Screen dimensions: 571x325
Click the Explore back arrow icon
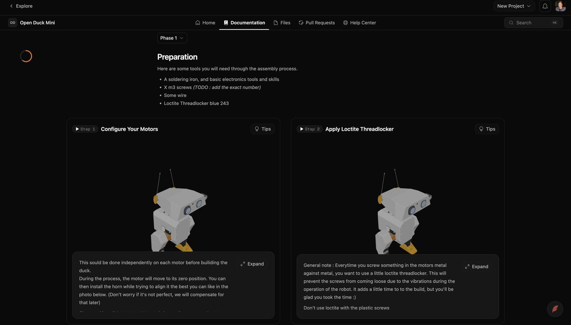click(x=11, y=6)
